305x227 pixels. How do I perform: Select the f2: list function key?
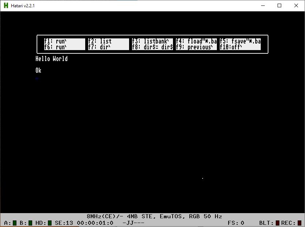(x=100, y=41)
